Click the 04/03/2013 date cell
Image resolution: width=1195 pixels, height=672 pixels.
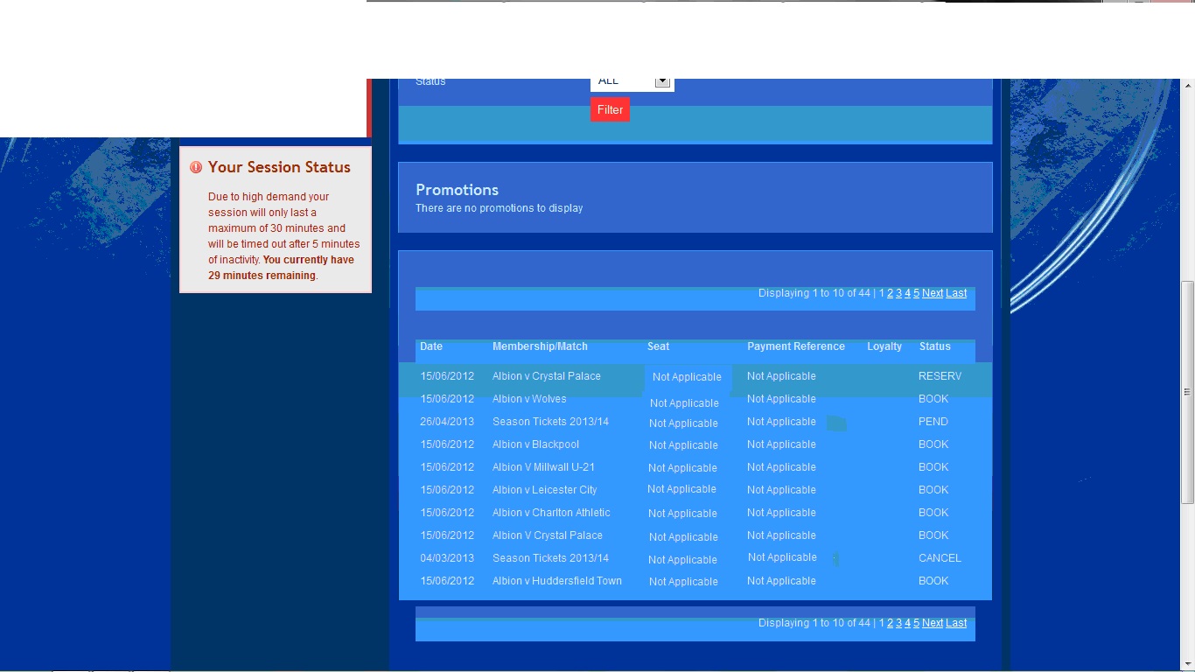pos(447,558)
